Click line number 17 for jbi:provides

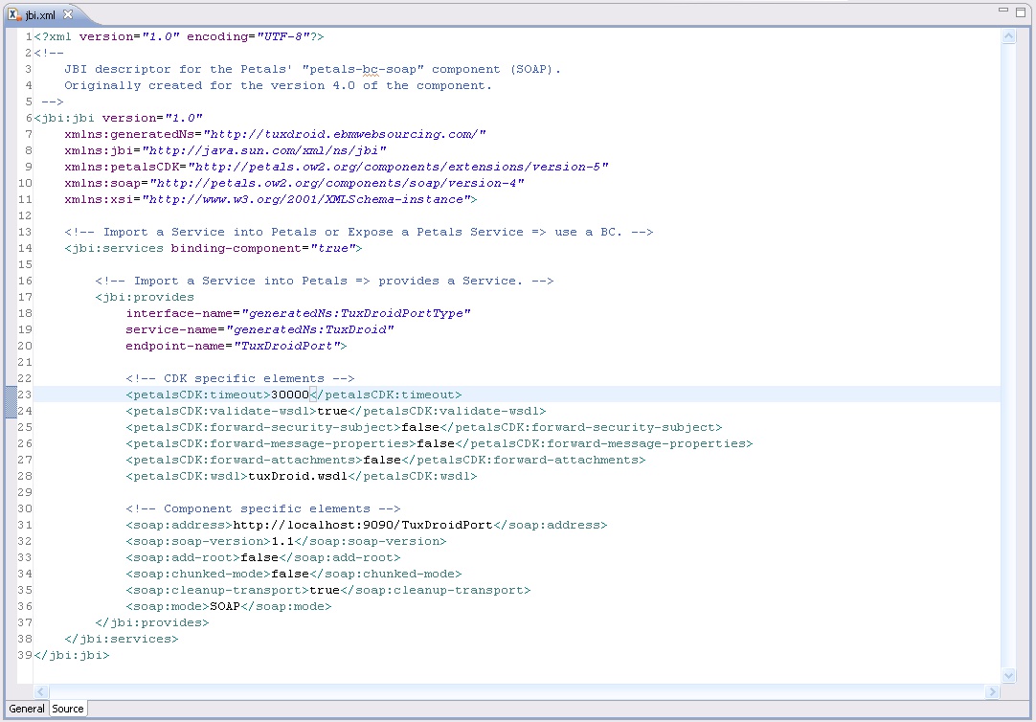pos(25,297)
